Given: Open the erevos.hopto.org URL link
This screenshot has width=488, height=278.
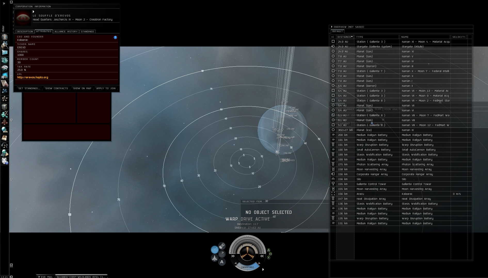Looking at the screenshot, I should pyautogui.click(x=33, y=78).
